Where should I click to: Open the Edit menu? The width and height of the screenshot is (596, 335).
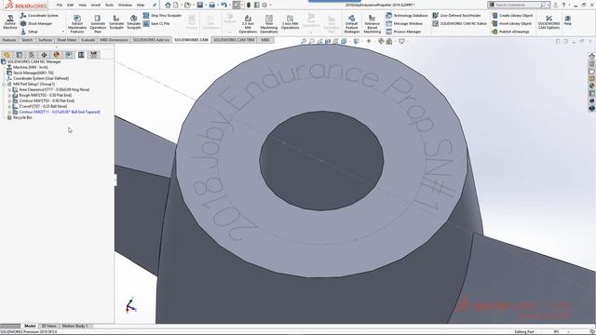(x=71, y=5)
